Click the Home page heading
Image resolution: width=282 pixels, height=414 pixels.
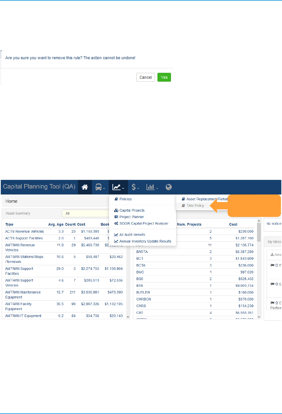click(11, 201)
